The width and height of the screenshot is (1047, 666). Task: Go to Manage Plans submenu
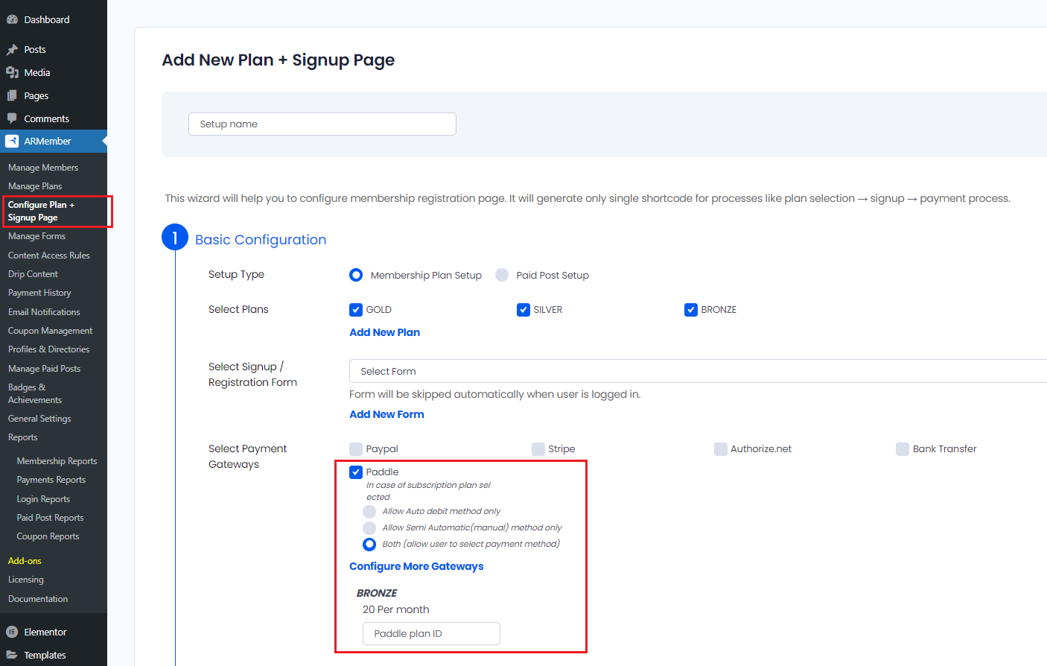point(35,186)
